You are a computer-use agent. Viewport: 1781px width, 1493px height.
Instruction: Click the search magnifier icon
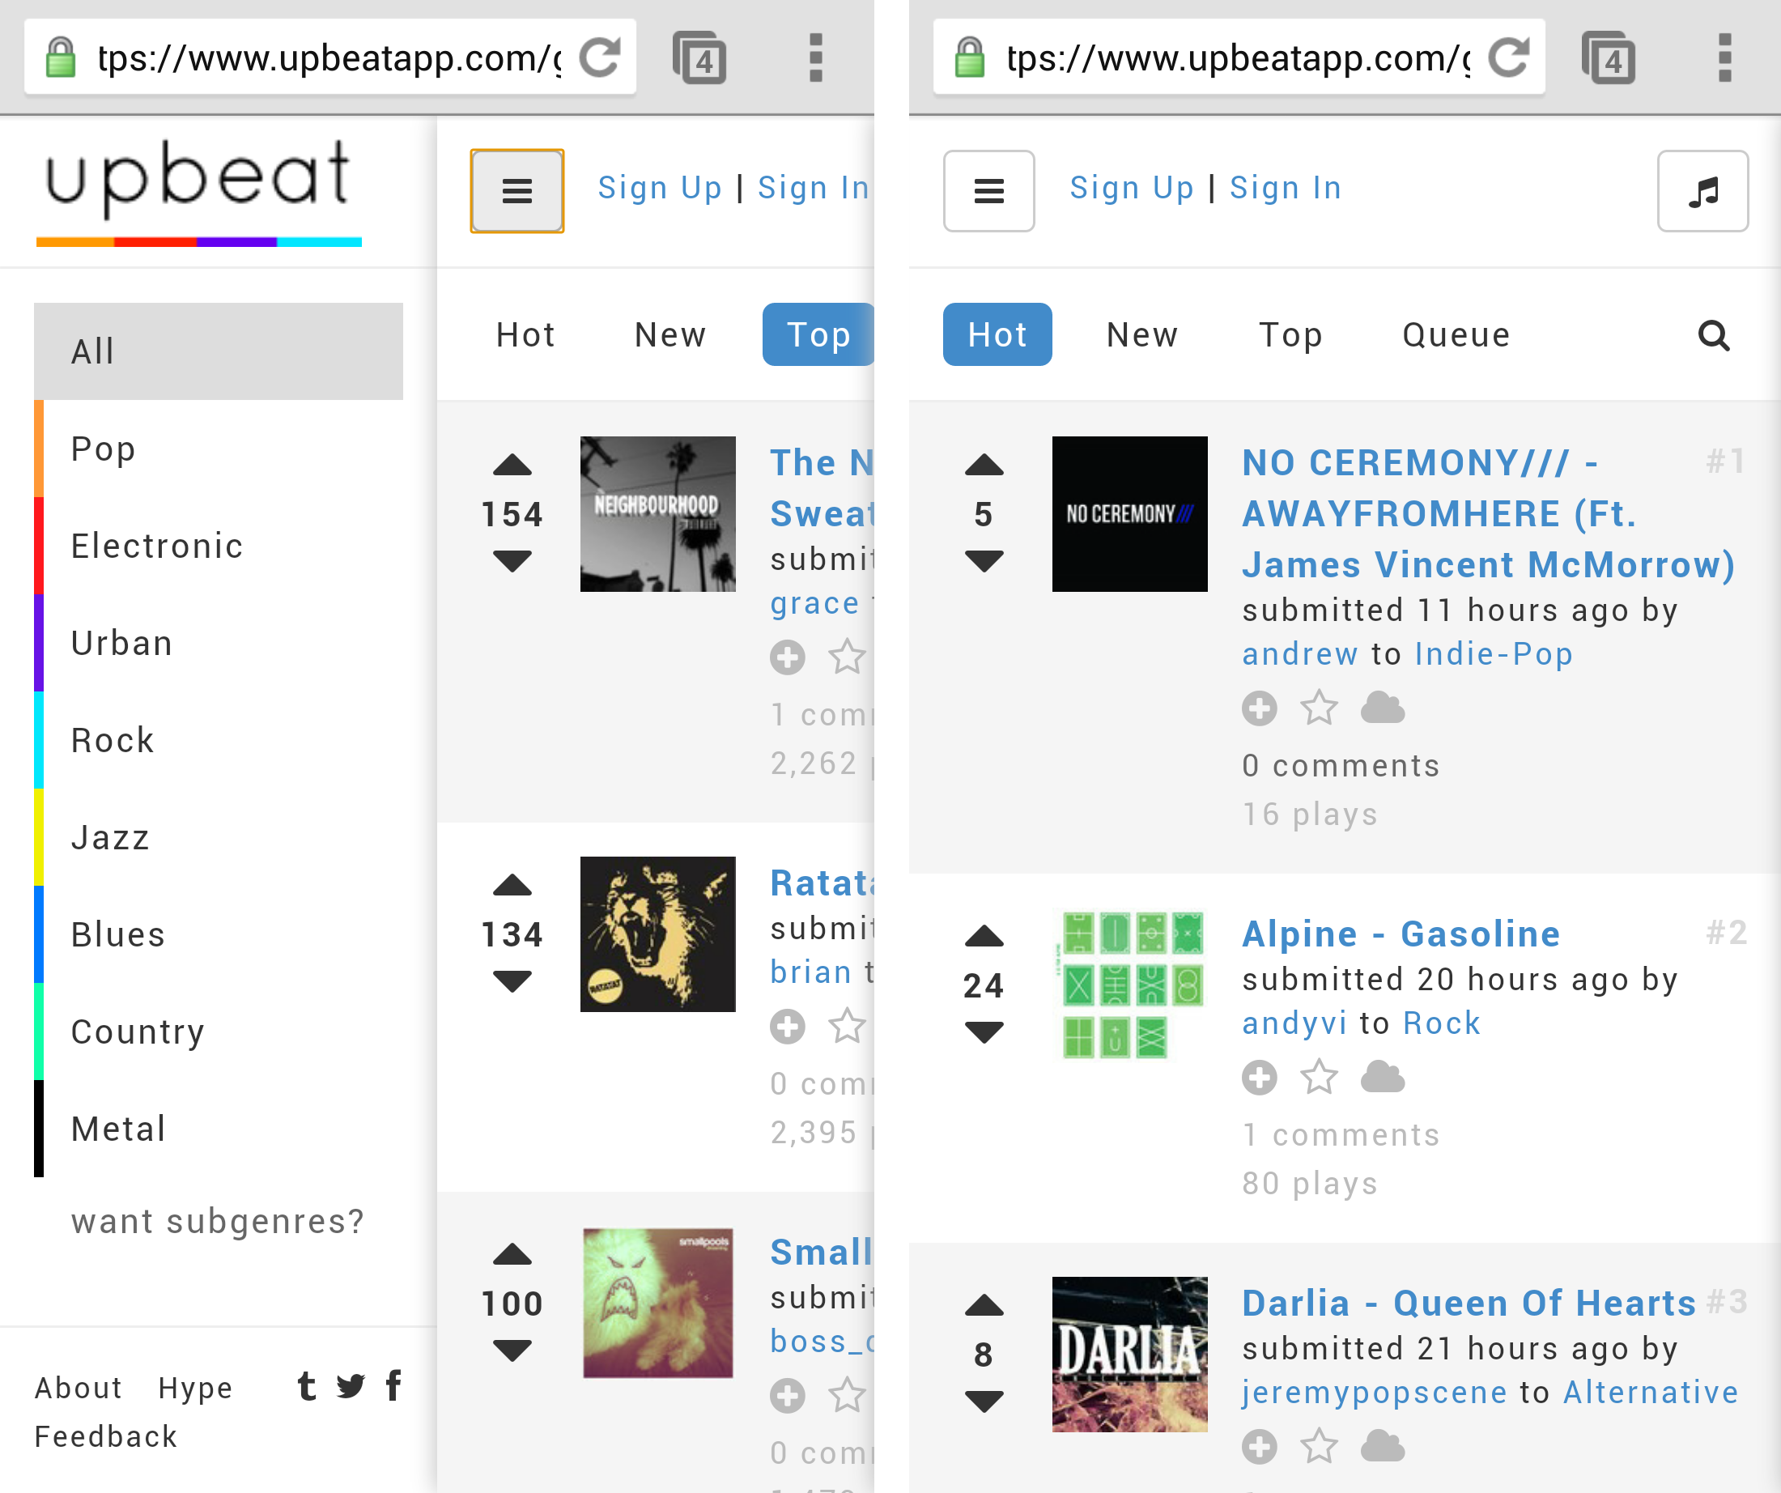[x=1713, y=335]
